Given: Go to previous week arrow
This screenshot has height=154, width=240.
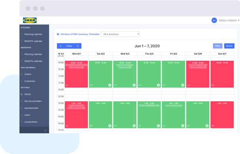Looking at the screenshot, I should coord(61,46).
